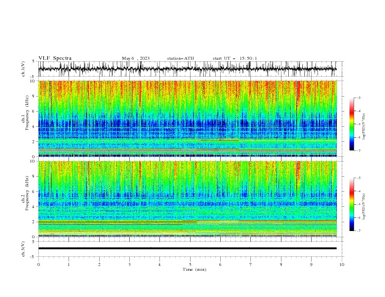Click time axis tick label "4"
The image size is (385, 297).
pos(159,264)
